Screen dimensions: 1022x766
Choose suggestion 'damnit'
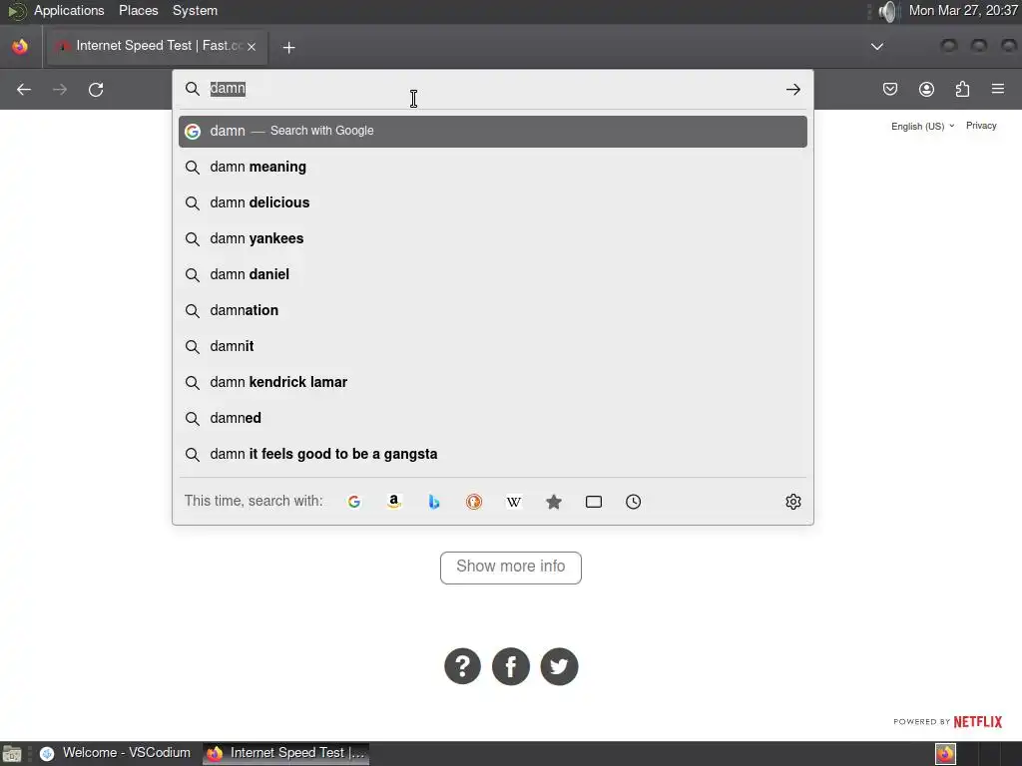pyautogui.click(x=493, y=346)
